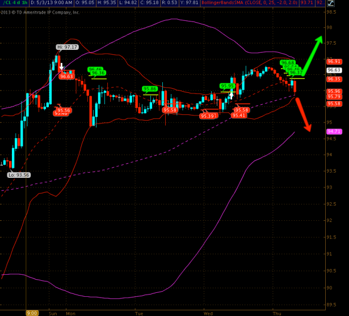Click the red 95.41 price bubble

pyautogui.click(x=238, y=116)
